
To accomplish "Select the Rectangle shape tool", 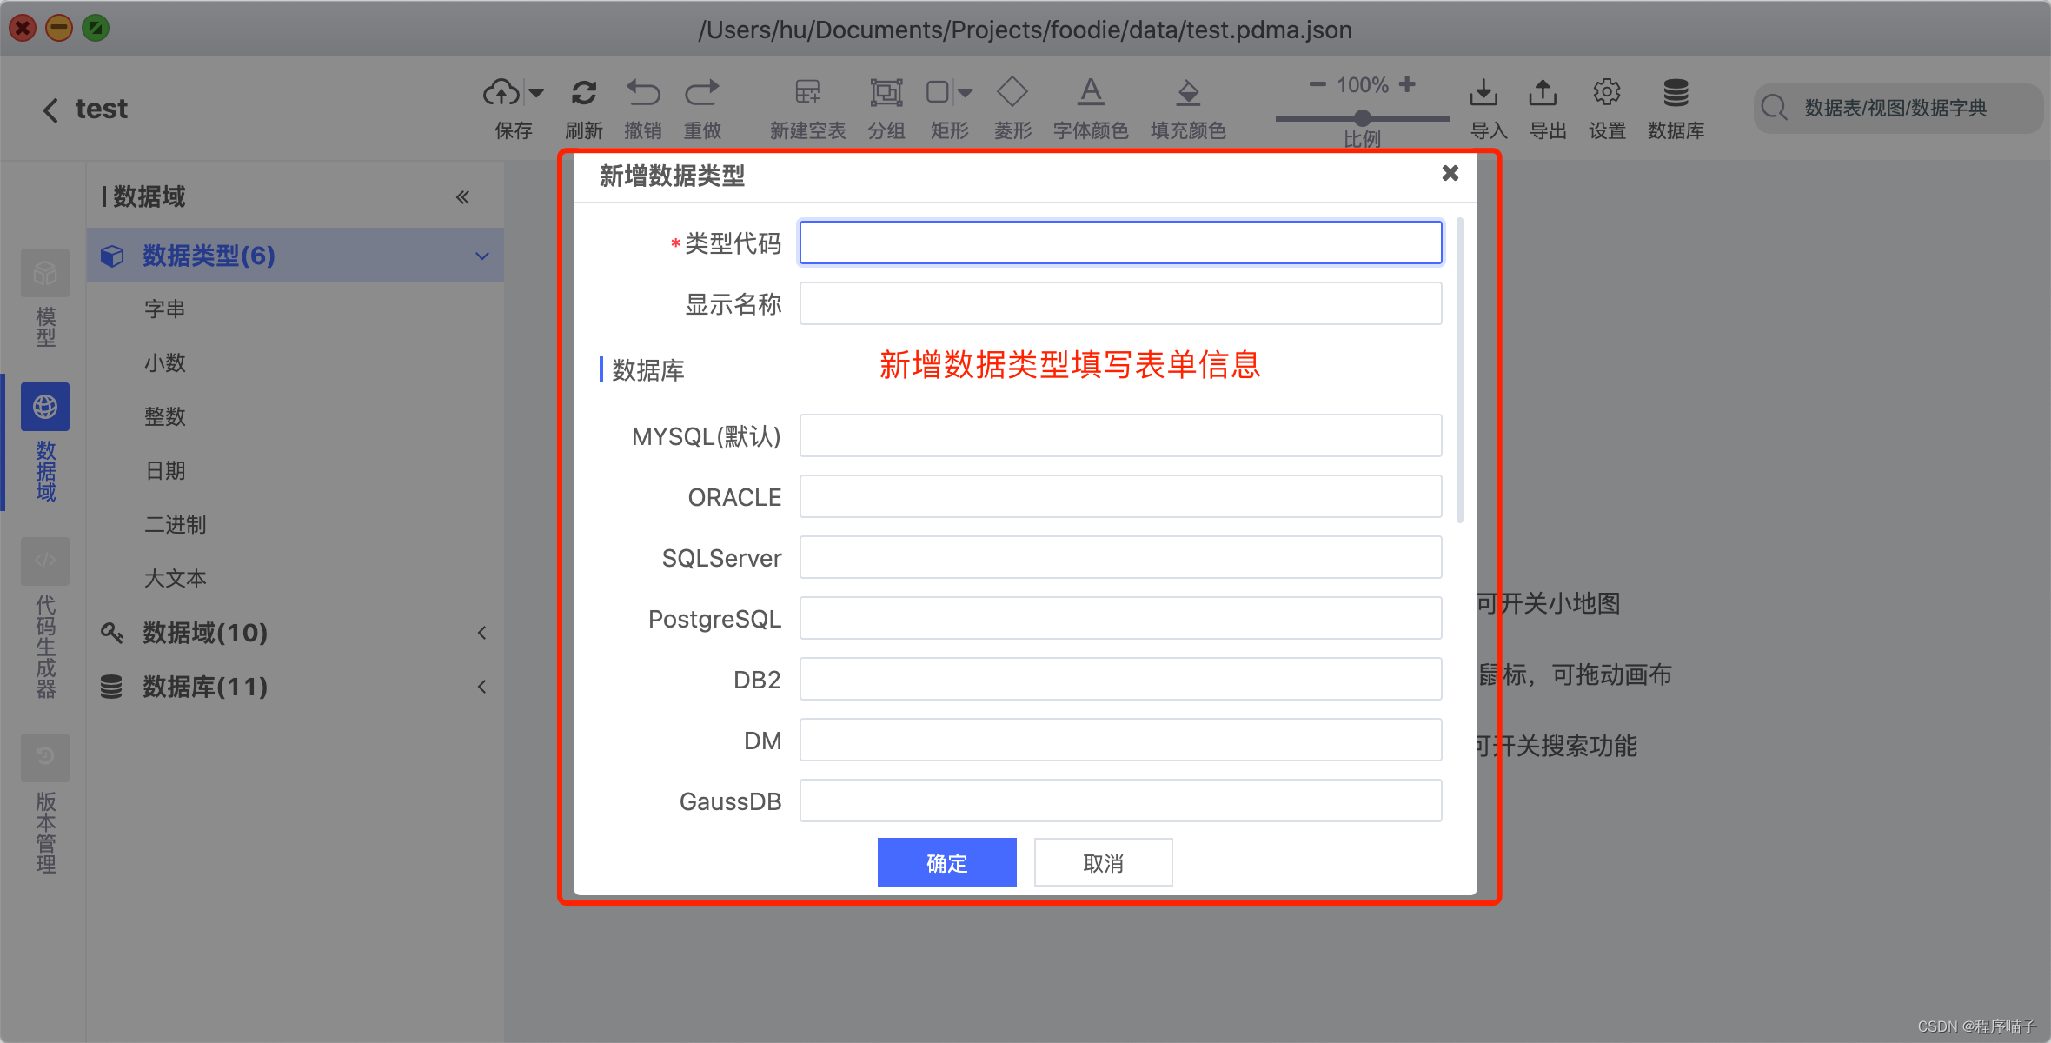I will [938, 92].
